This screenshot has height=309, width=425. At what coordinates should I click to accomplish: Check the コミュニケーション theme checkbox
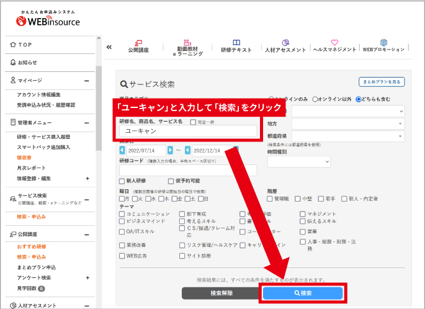(122, 214)
